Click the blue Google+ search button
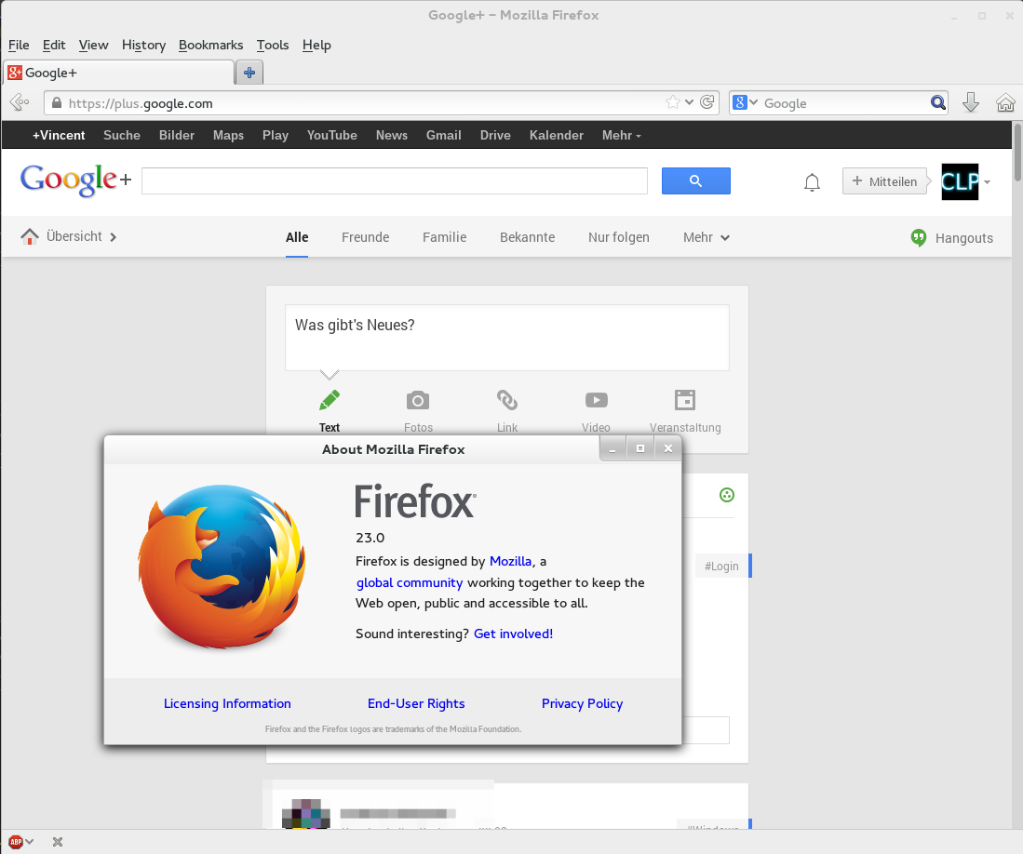This screenshot has width=1023, height=854. pyautogui.click(x=695, y=181)
